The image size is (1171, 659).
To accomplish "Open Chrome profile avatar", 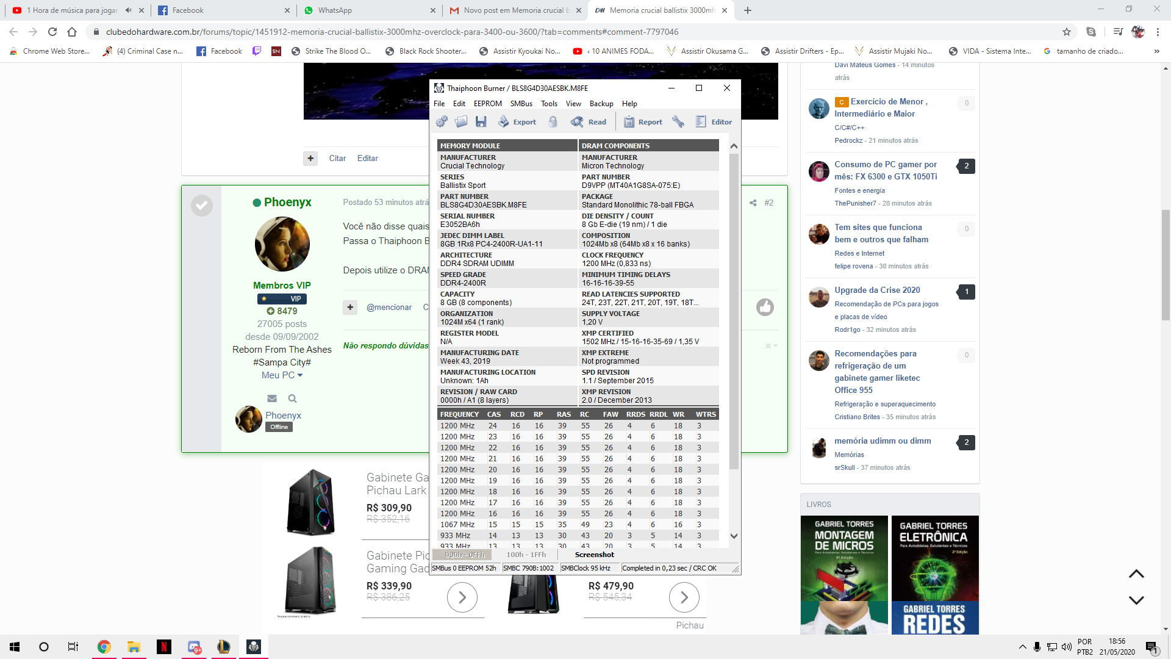I will pos(1138,32).
